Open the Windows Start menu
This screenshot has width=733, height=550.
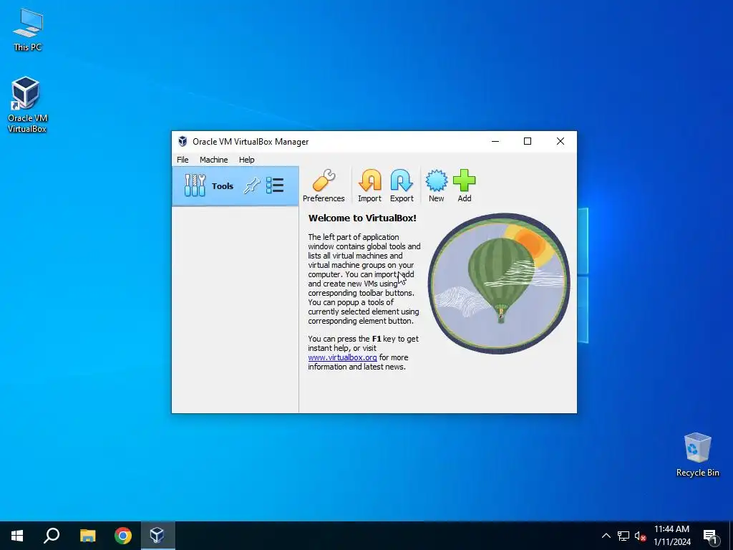pos(17,536)
